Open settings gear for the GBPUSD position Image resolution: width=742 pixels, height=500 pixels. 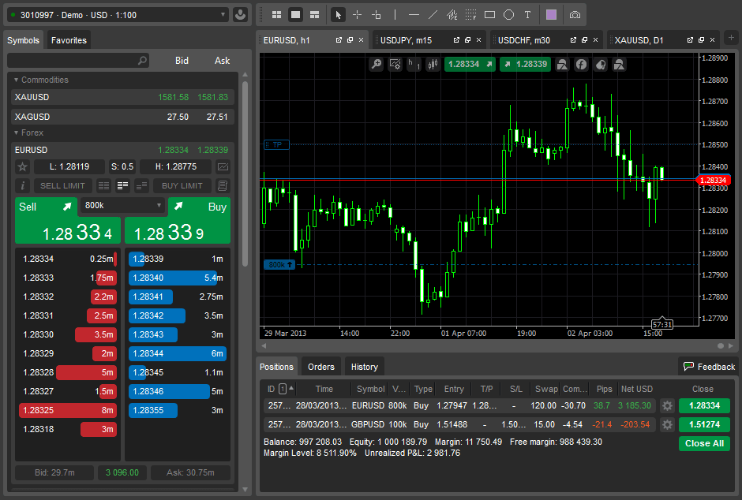[x=667, y=424]
